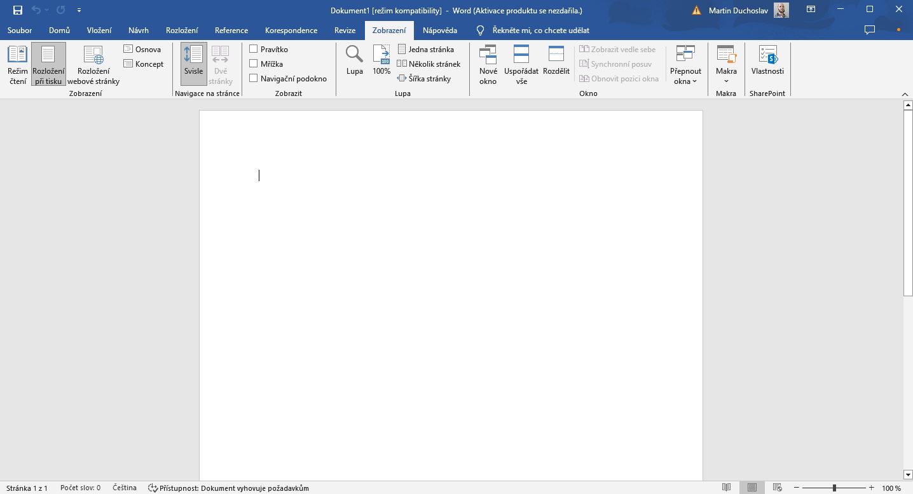The height and width of the screenshot is (494, 913).
Task: Open a new window with Nové okno
Action: click(488, 64)
